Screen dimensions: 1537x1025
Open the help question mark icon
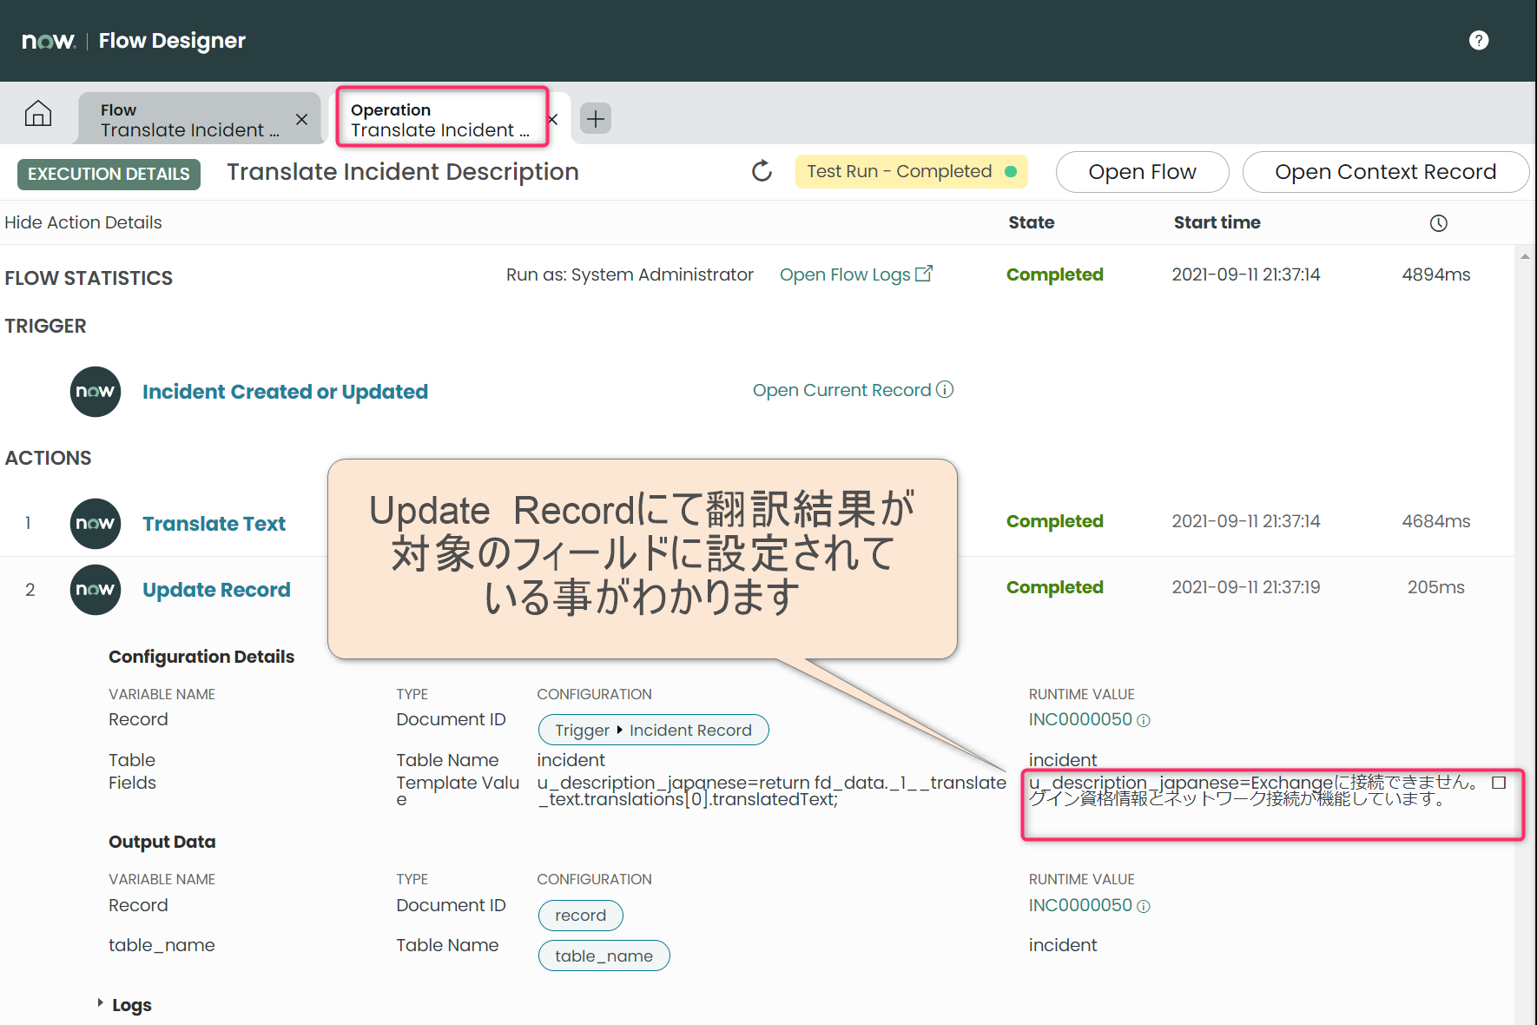click(x=1479, y=40)
